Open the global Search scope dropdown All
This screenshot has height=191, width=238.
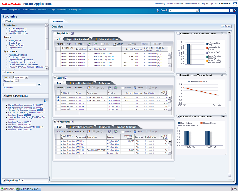[197, 10]
